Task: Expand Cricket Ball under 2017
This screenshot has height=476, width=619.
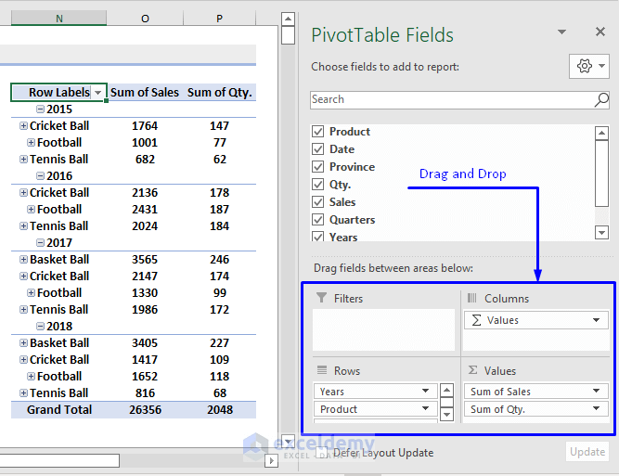Action: point(24,276)
